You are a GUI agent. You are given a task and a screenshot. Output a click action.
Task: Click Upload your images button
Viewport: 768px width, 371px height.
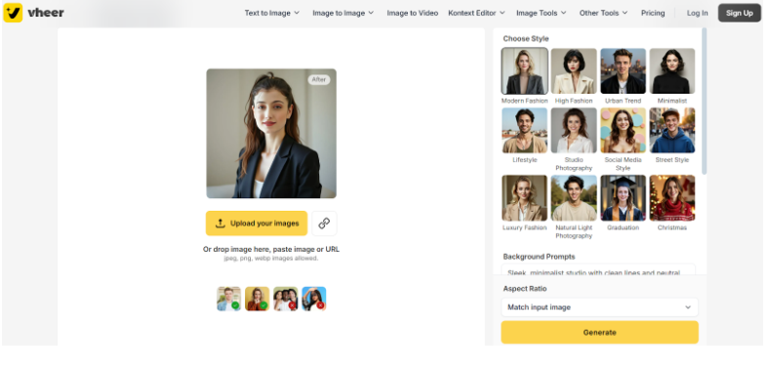257,224
